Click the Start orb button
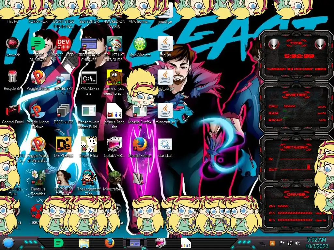 click(8, 243)
